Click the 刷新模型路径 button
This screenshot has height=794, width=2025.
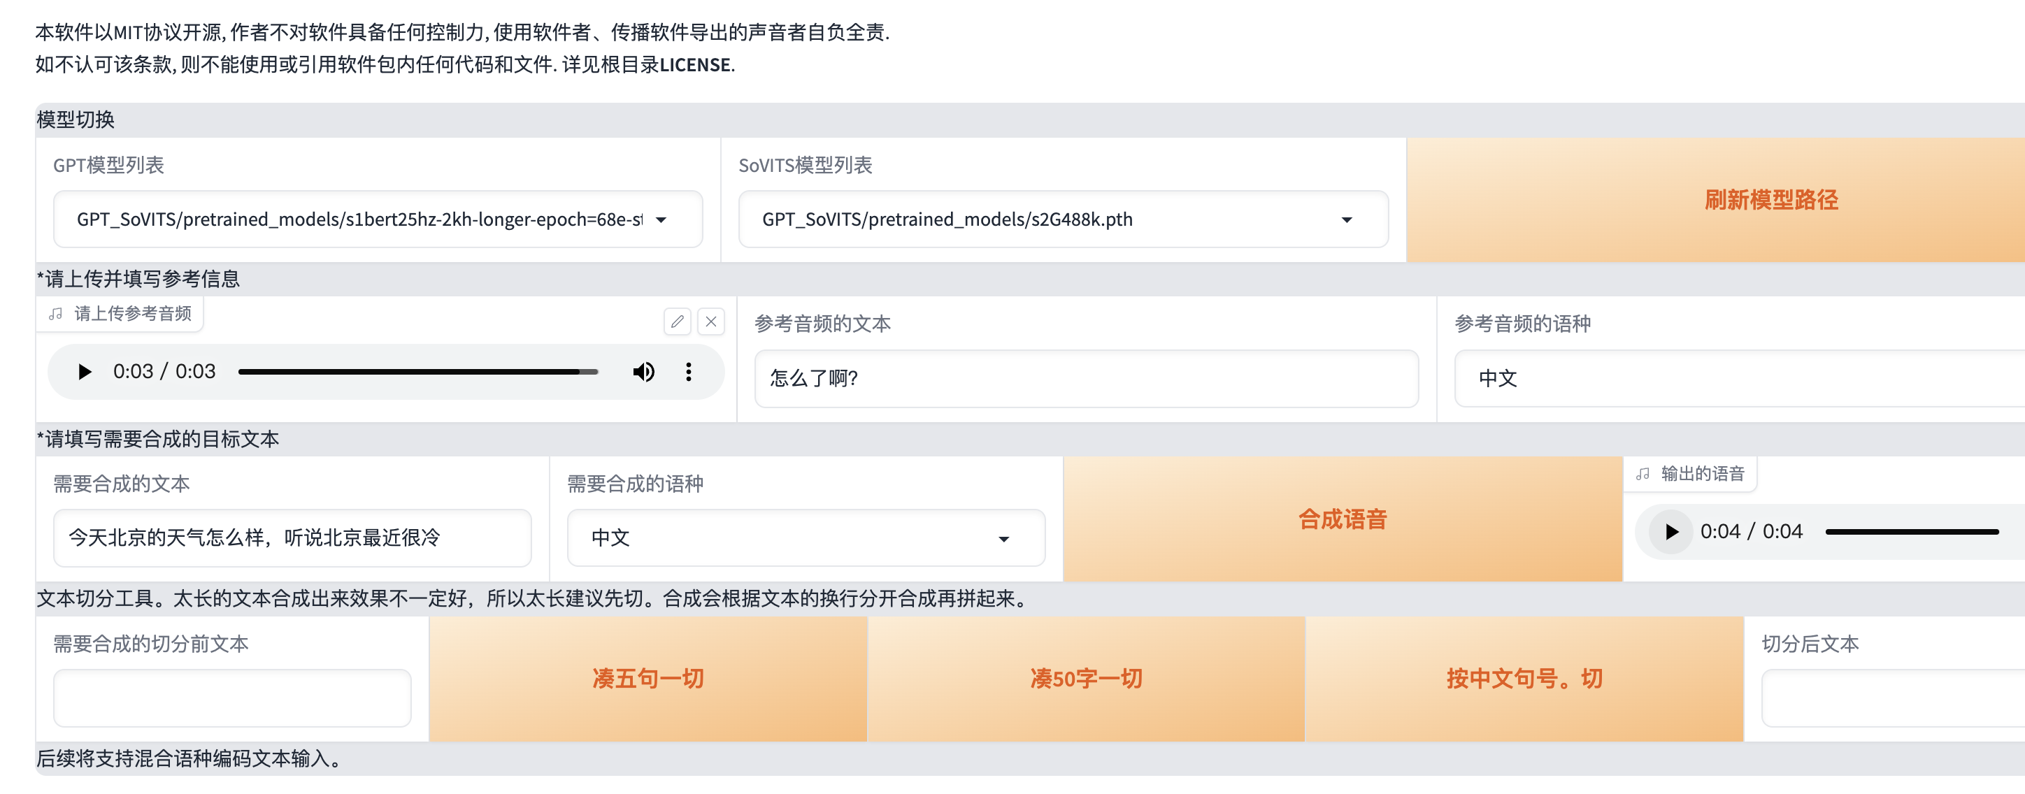click(1715, 200)
